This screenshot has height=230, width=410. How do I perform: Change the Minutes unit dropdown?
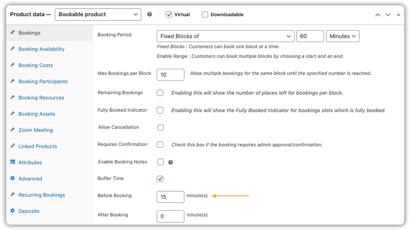[343, 36]
